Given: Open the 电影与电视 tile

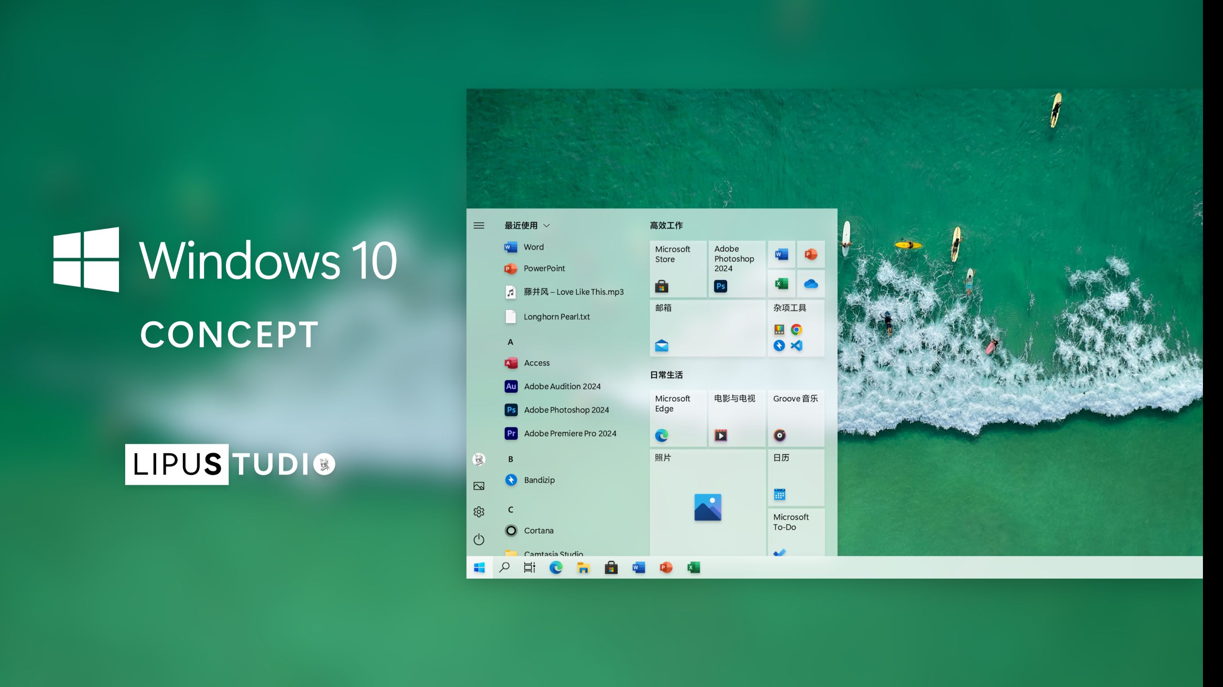Looking at the screenshot, I should [x=737, y=418].
